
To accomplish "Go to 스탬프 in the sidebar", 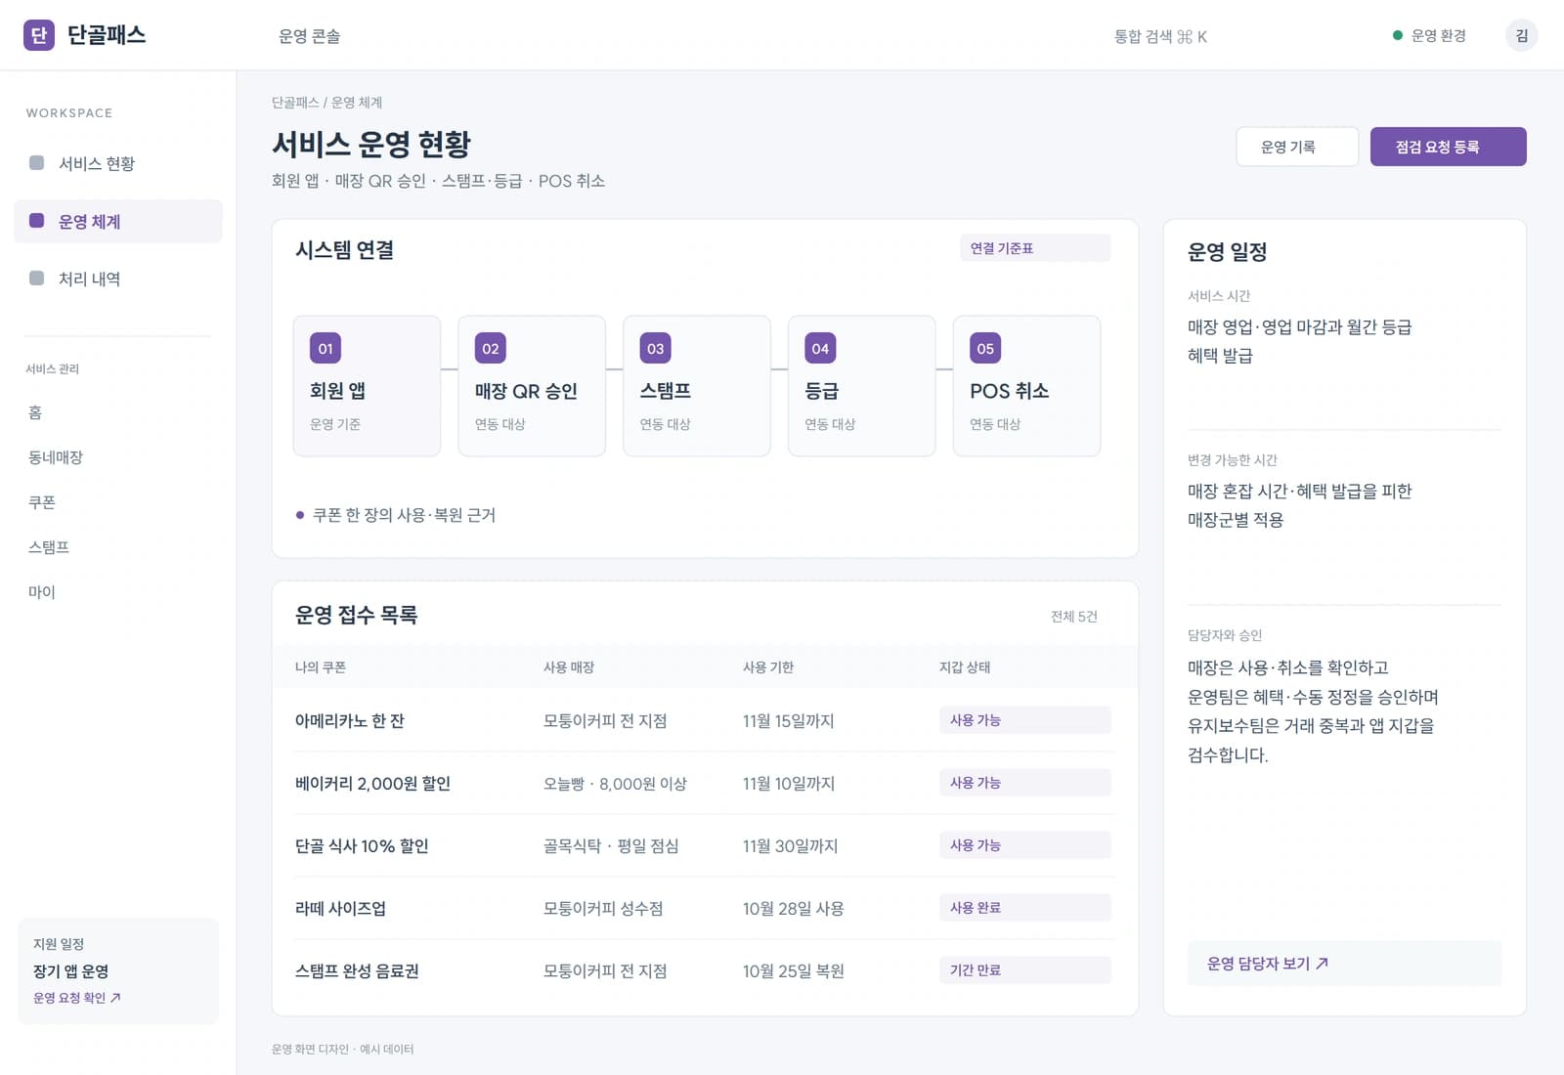I will point(49,547).
